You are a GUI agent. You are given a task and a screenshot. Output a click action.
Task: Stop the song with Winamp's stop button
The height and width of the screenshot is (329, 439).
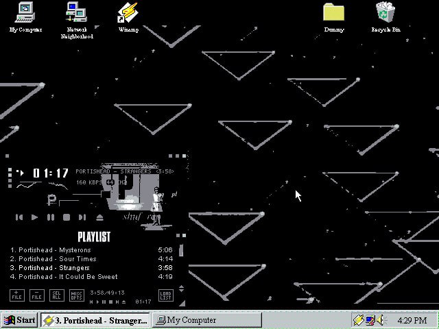coord(67,217)
